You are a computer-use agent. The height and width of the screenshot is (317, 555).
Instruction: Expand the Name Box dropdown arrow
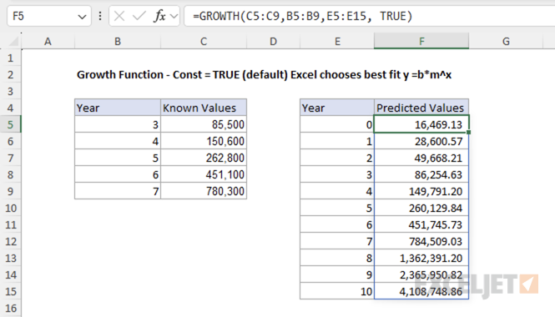pyautogui.click(x=82, y=17)
